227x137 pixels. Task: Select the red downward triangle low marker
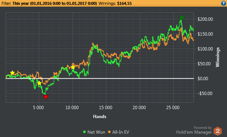tap(46, 97)
